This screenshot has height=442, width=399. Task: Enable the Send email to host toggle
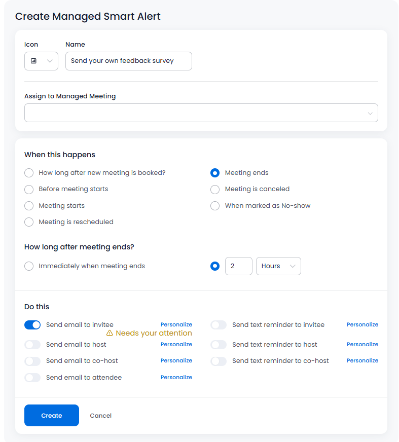[x=32, y=345]
